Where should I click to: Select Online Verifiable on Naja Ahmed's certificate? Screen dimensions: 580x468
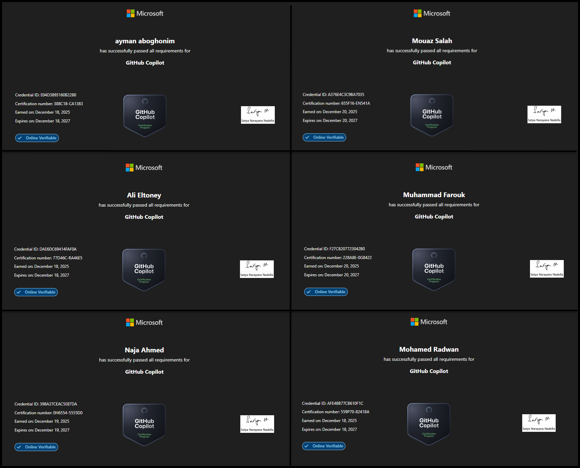pos(37,447)
